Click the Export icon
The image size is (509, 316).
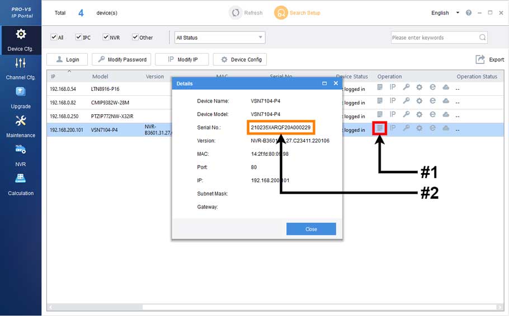[x=480, y=59]
